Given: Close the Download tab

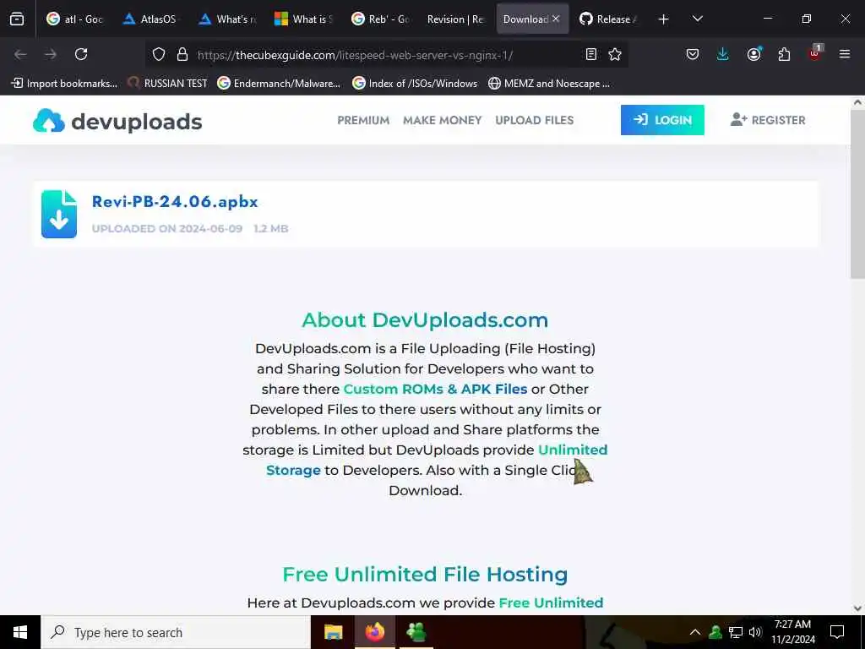Looking at the screenshot, I should (x=556, y=19).
